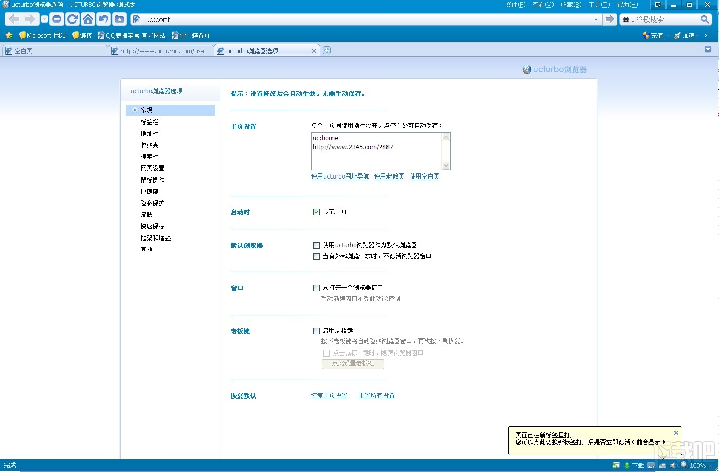Click the add-to-favorites star icon
The height and width of the screenshot is (472, 719).
pyautogui.click(x=9, y=35)
